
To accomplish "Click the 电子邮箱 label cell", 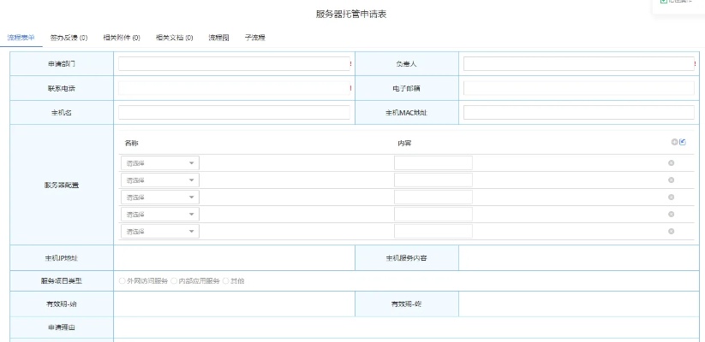I will [407, 88].
